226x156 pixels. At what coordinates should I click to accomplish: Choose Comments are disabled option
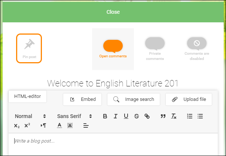(x=197, y=49)
